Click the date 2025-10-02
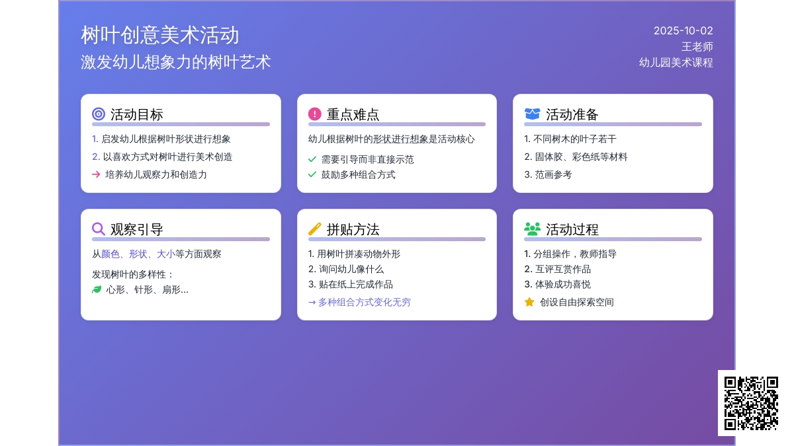Viewport: 794px width, 446px height. [x=683, y=30]
